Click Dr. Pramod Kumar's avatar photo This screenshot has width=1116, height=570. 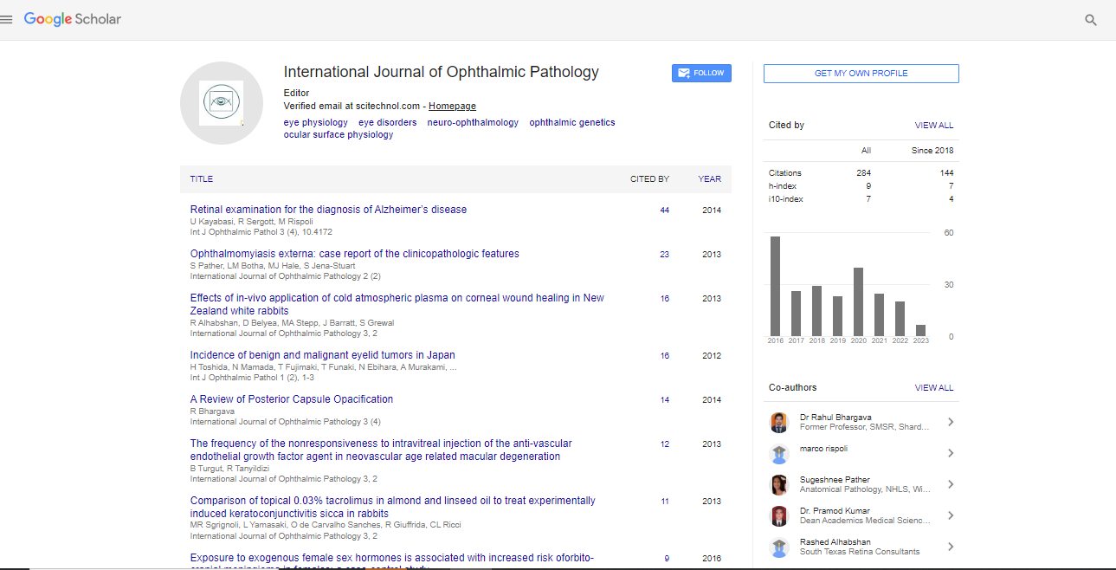click(779, 515)
